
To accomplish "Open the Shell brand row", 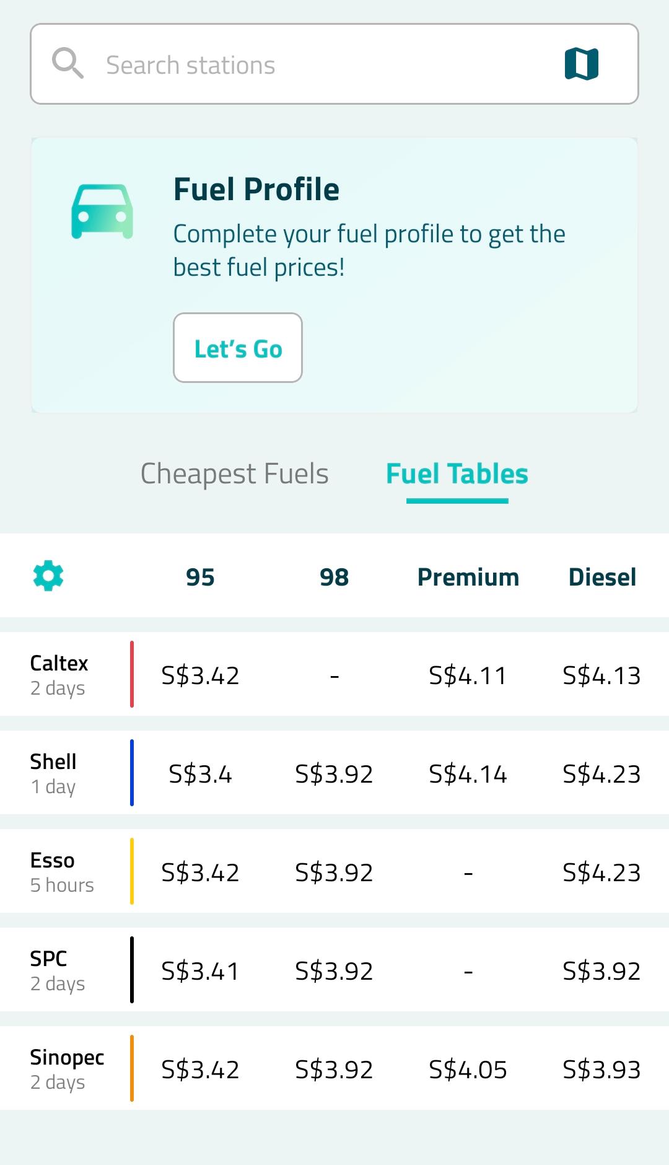I will point(334,773).
